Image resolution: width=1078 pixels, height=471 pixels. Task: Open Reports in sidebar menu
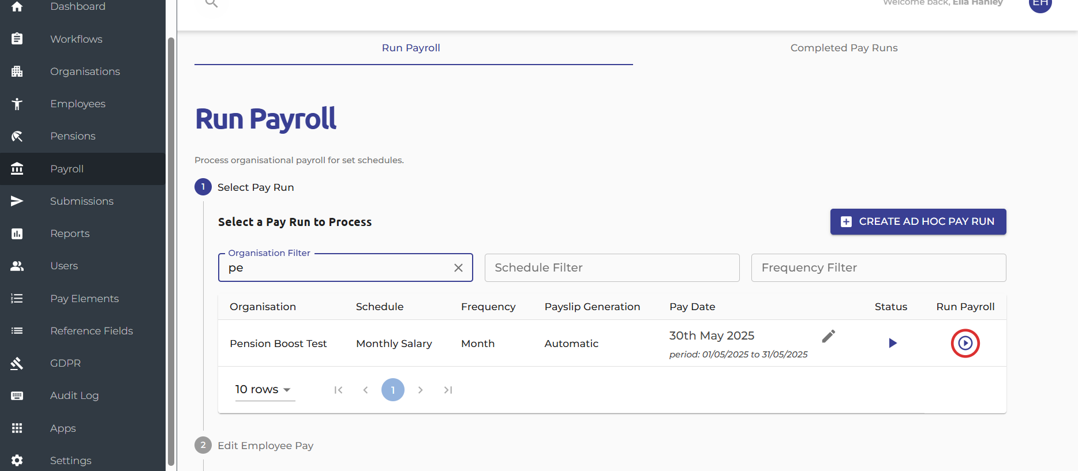[x=83, y=233]
